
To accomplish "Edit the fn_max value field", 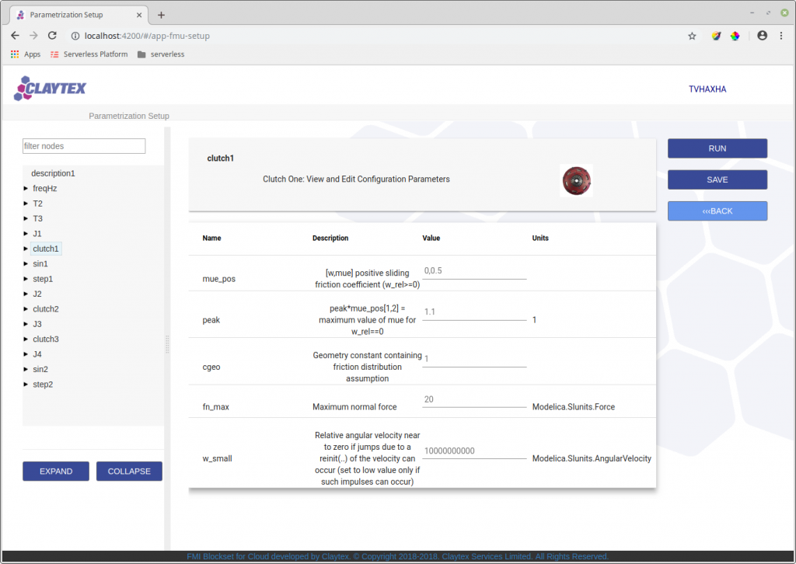I will click(474, 399).
